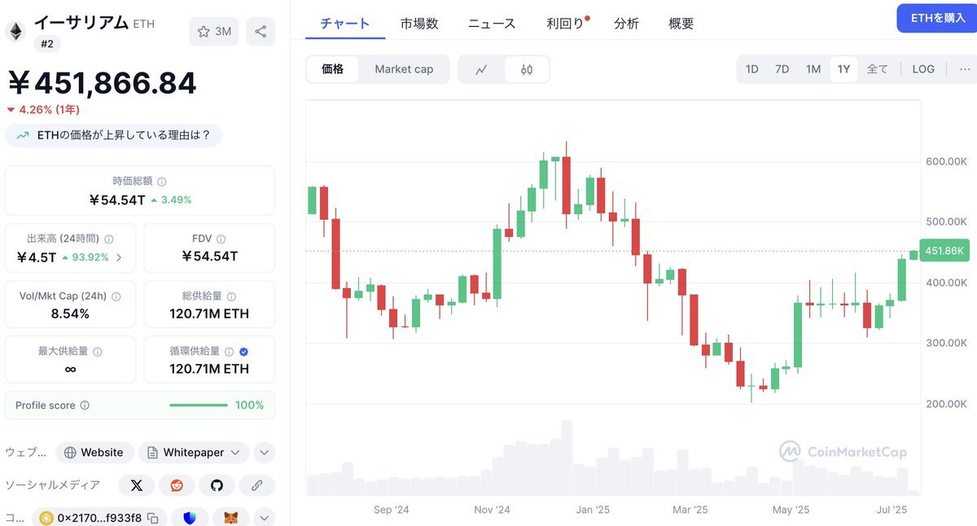The height and width of the screenshot is (526, 977).
Task: Open the chart more options menu
Action: point(965,69)
